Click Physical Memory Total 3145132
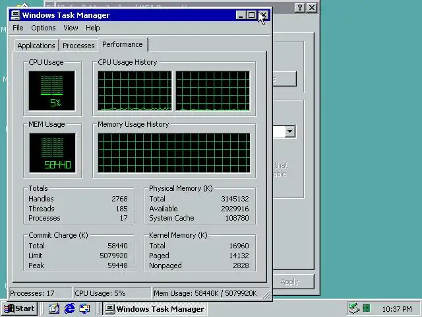 point(235,199)
